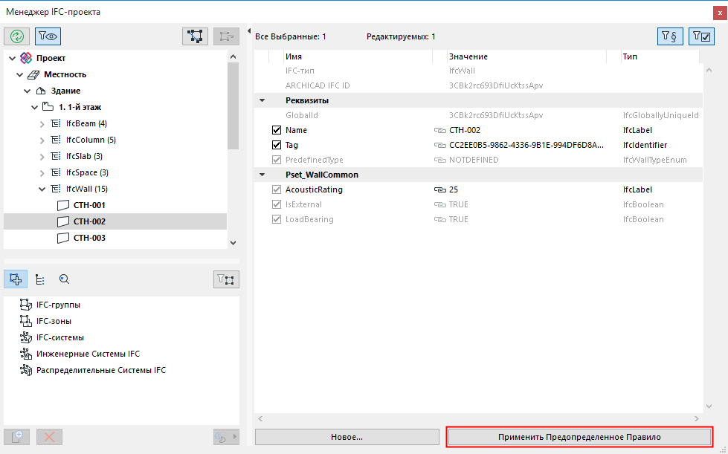Uncheck the Tag attribute checkbox
Screen dimensions: 728x454
277,145
